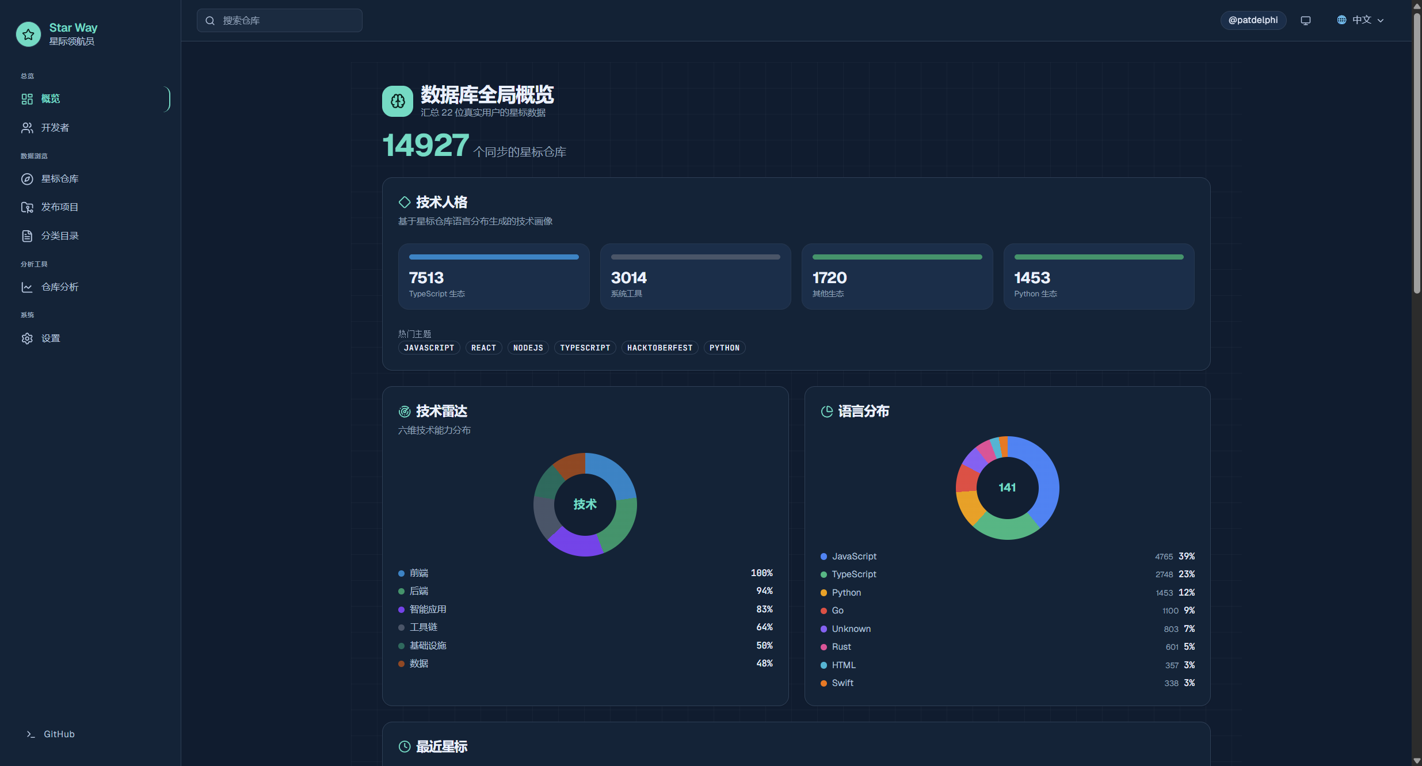Go to 概览 in sidebar

pos(91,99)
